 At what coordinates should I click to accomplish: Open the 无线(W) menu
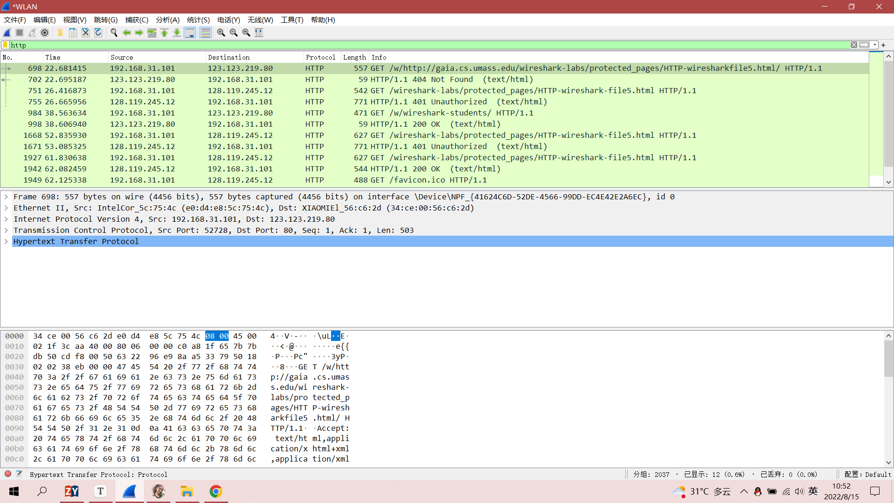pos(260,20)
